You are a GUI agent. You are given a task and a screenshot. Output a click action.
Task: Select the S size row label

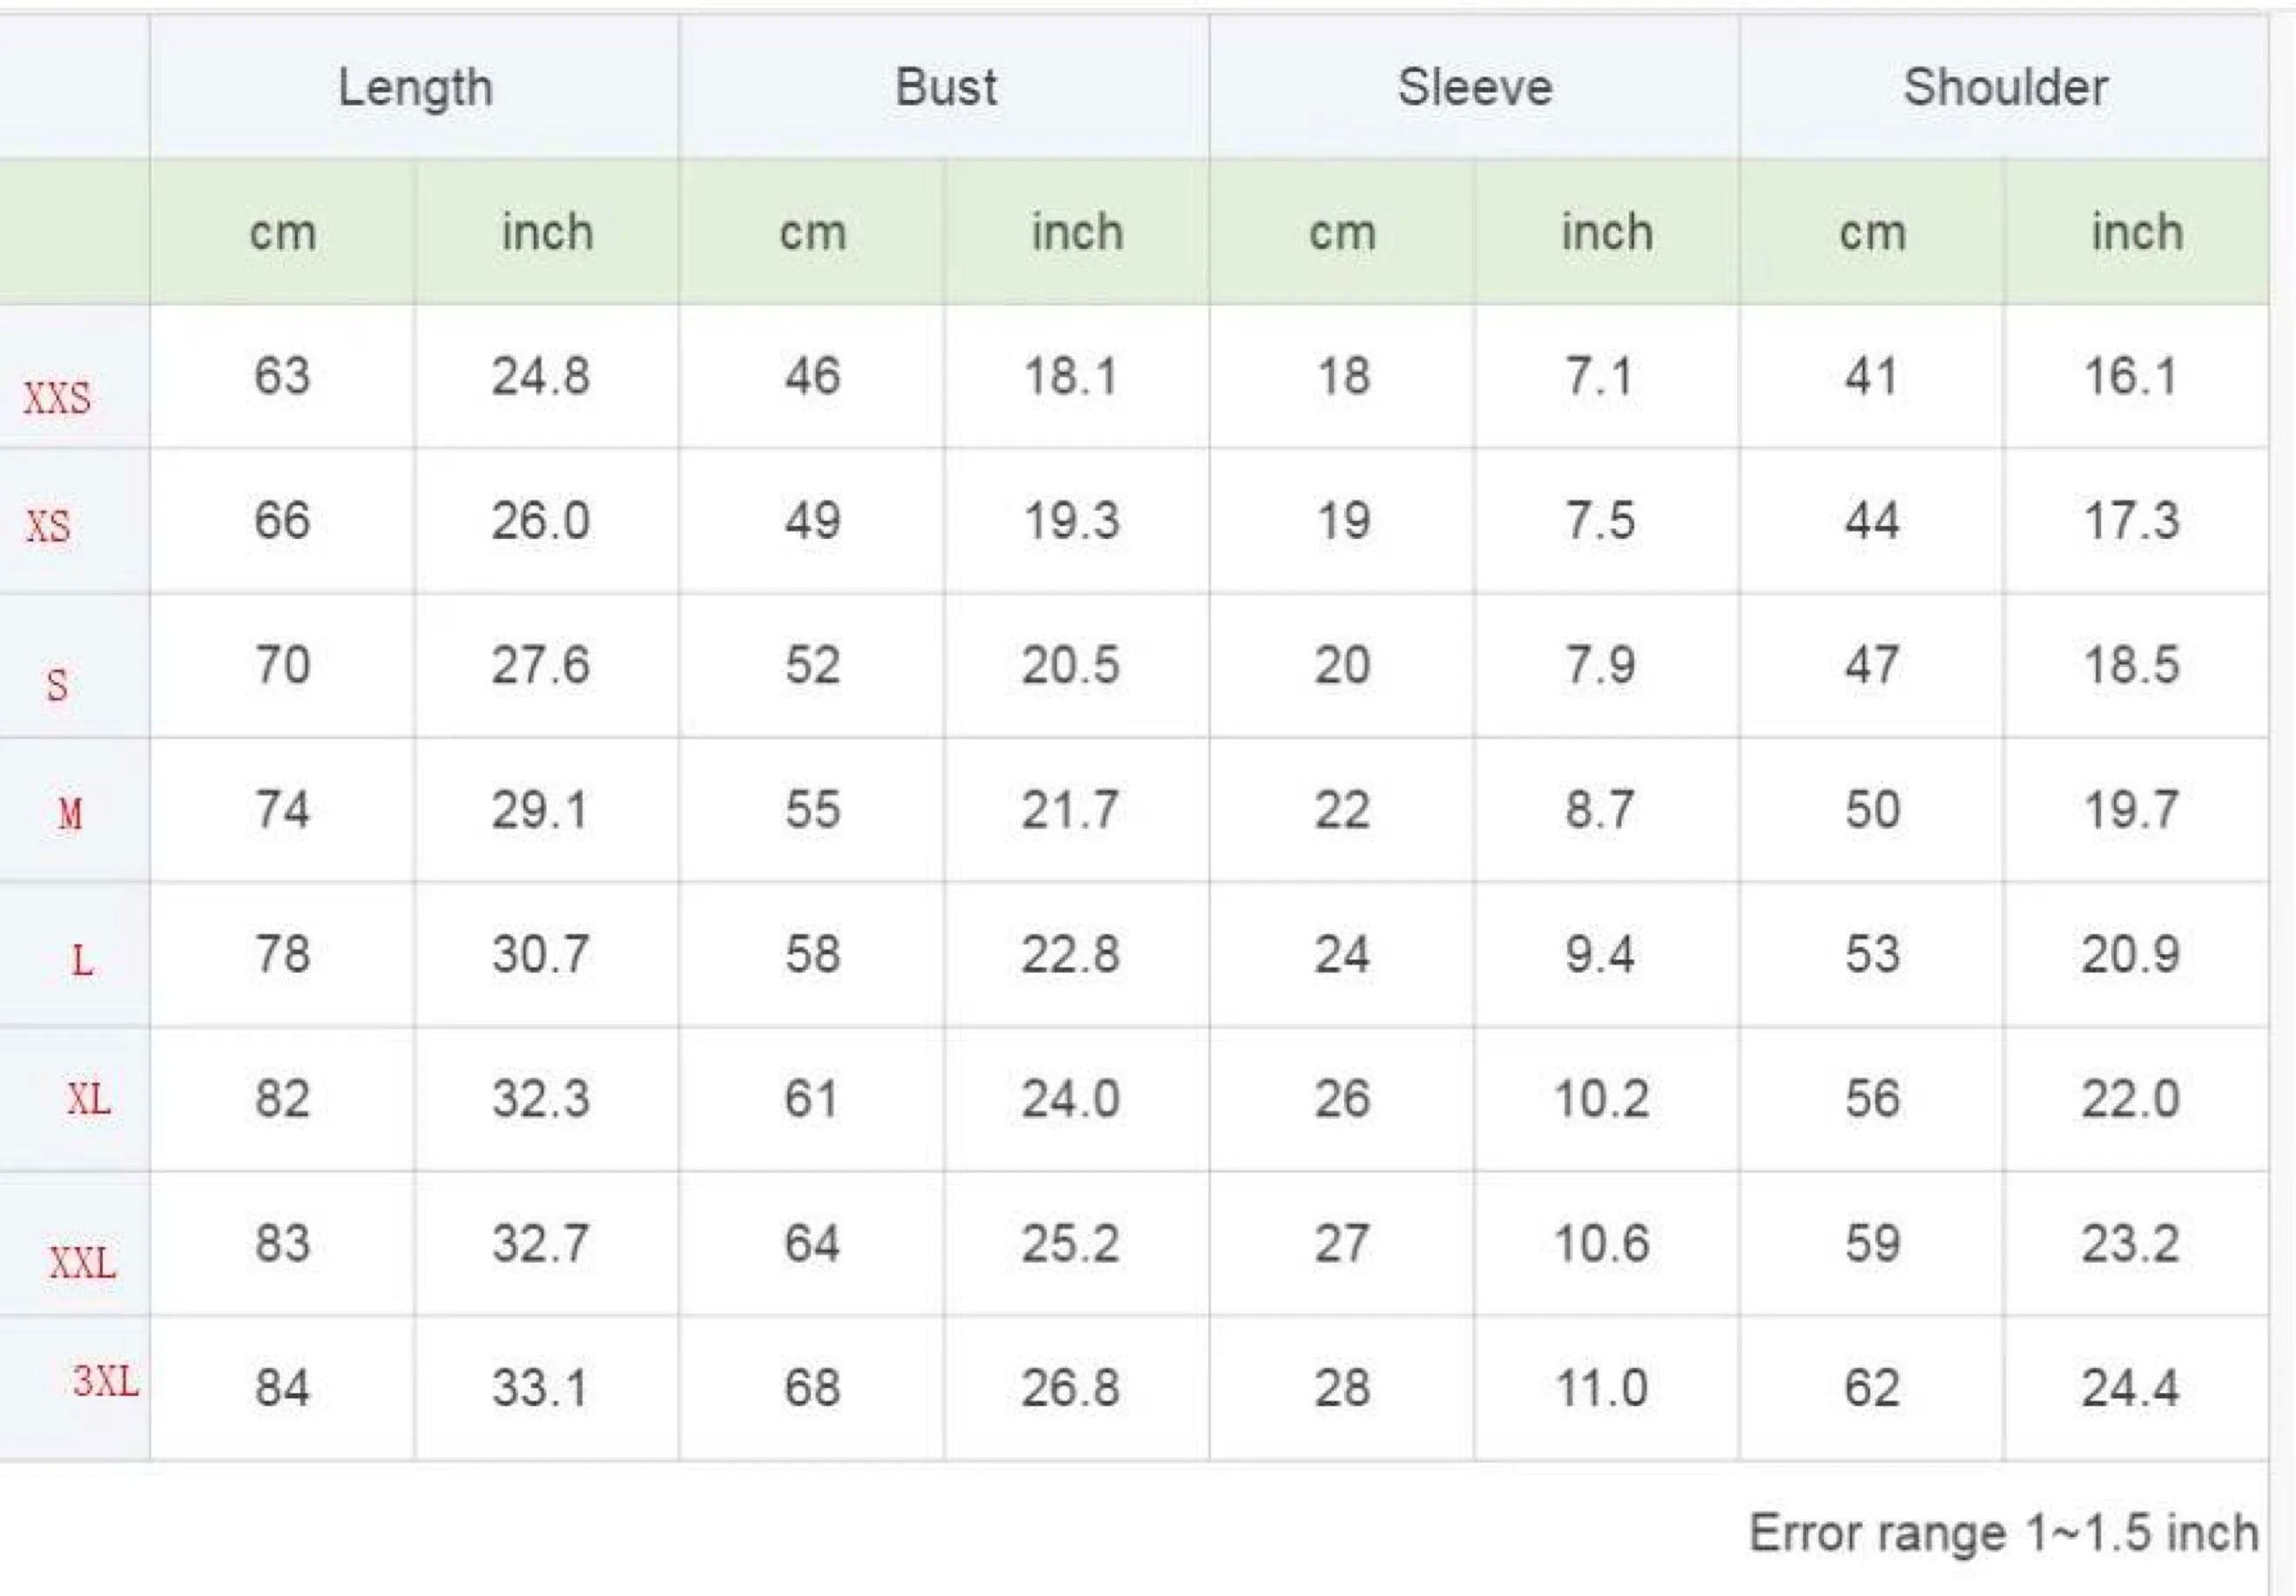click(x=58, y=685)
